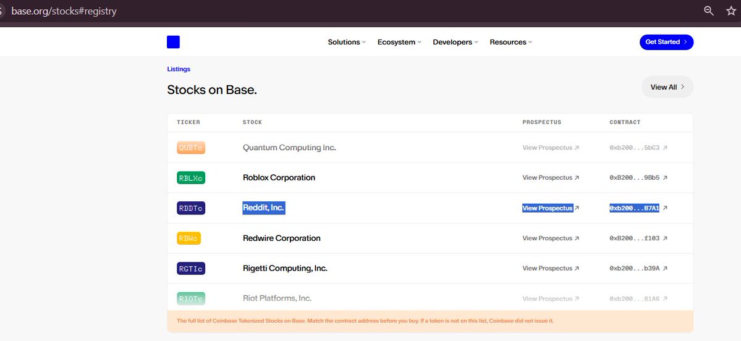Select the Riot Platforms, Inc. stock name

click(x=277, y=298)
